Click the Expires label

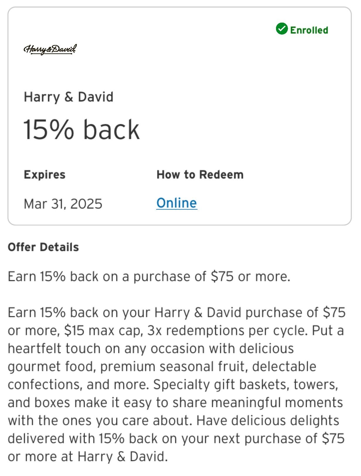pyautogui.click(x=45, y=175)
